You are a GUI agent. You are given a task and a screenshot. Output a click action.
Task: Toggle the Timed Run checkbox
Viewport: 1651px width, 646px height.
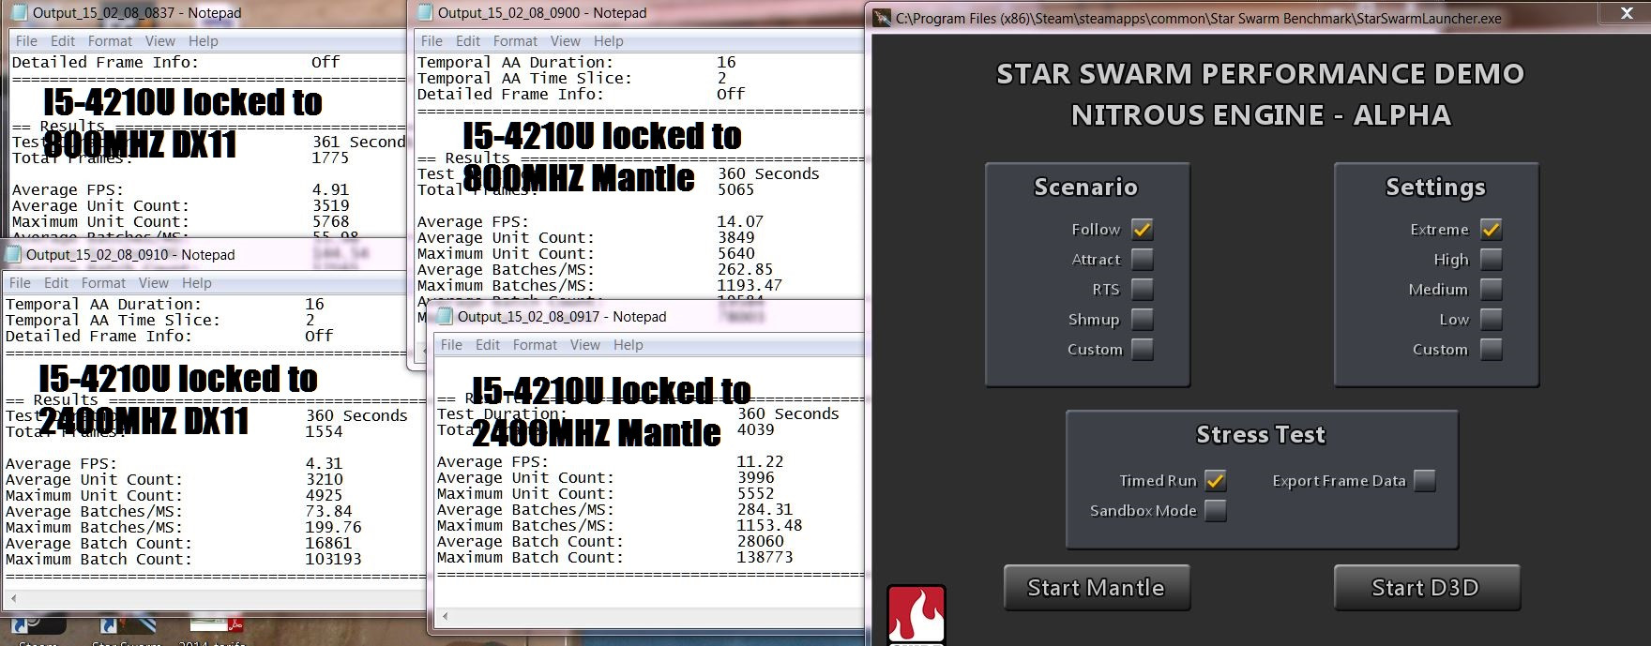coord(1215,481)
